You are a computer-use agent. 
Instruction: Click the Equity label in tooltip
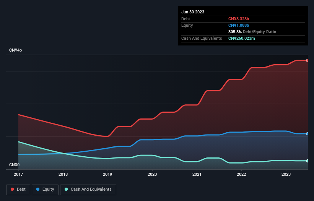tap(187, 25)
